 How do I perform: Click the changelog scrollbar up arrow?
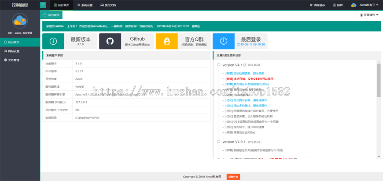click(379, 61)
